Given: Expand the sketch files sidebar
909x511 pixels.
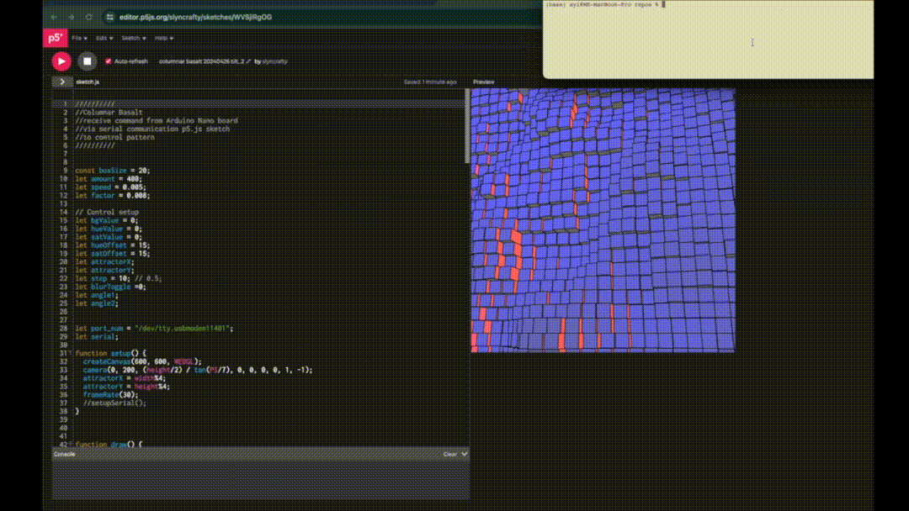Looking at the screenshot, I should click(x=62, y=82).
